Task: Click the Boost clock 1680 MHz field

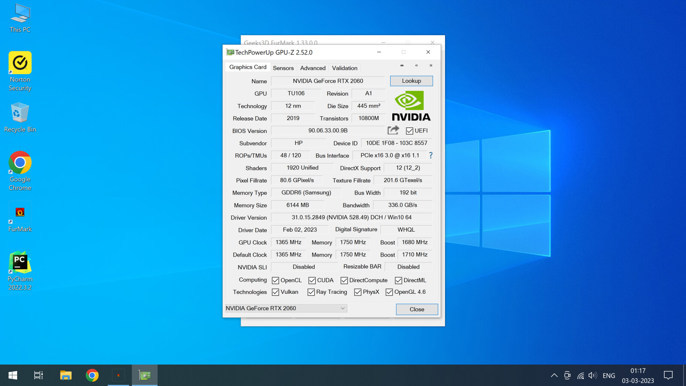Action: click(415, 242)
